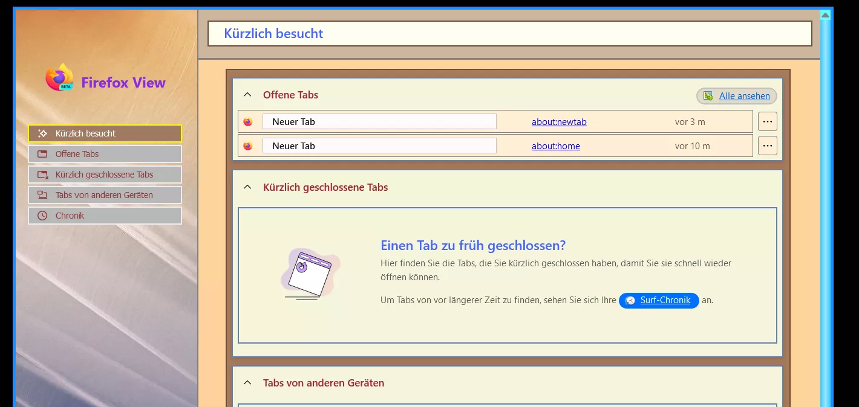
Task: Click the Firefox favicon of about:newtab row
Action: click(248, 121)
